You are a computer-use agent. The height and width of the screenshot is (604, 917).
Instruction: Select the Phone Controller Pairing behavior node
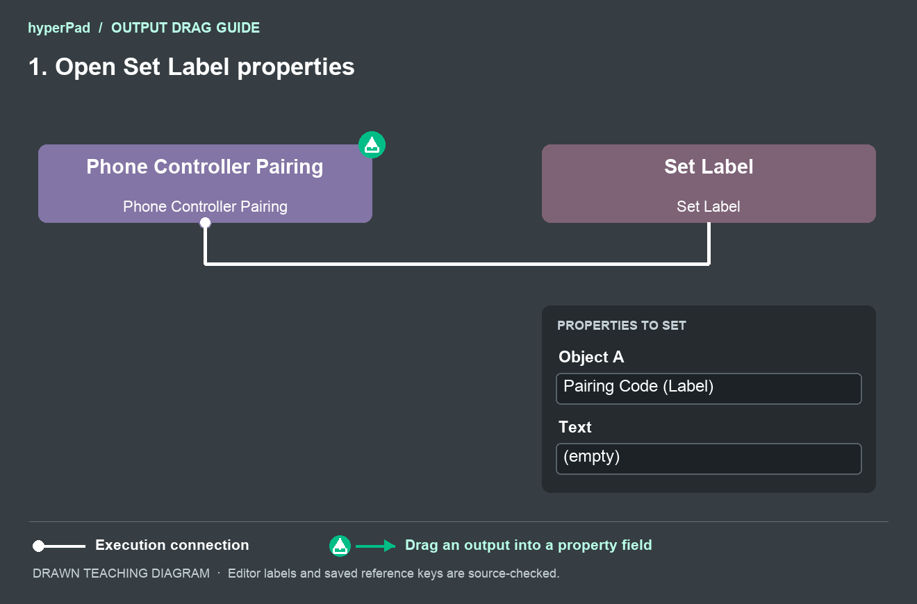[x=205, y=183]
